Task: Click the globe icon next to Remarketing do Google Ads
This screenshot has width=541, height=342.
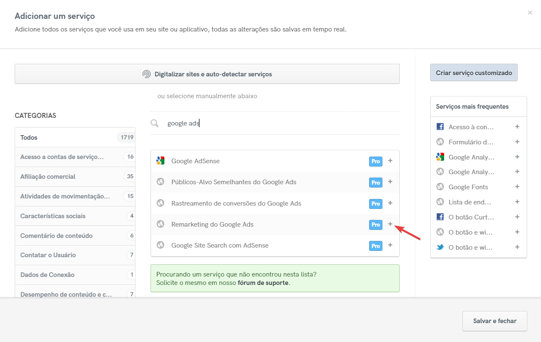Action: click(x=160, y=224)
